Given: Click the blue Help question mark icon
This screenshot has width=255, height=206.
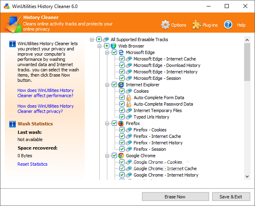Looking at the screenshot, I should [x=228, y=25].
